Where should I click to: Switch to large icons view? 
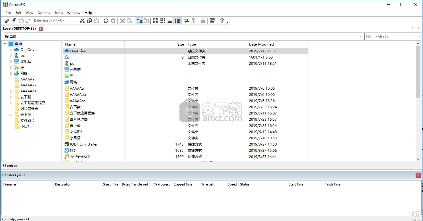[x=156, y=21]
